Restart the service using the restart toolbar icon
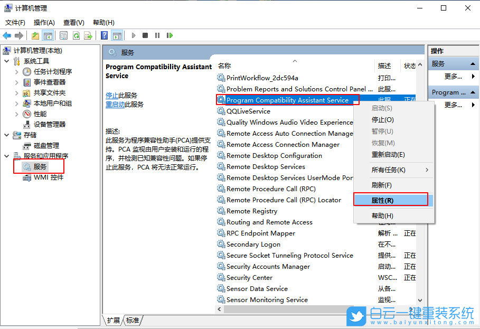Image resolution: width=480 pixels, height=329 pixels. tap(170, 35)
